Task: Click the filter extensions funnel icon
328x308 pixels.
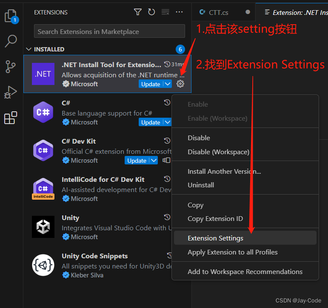Action: tap(138, 12)
